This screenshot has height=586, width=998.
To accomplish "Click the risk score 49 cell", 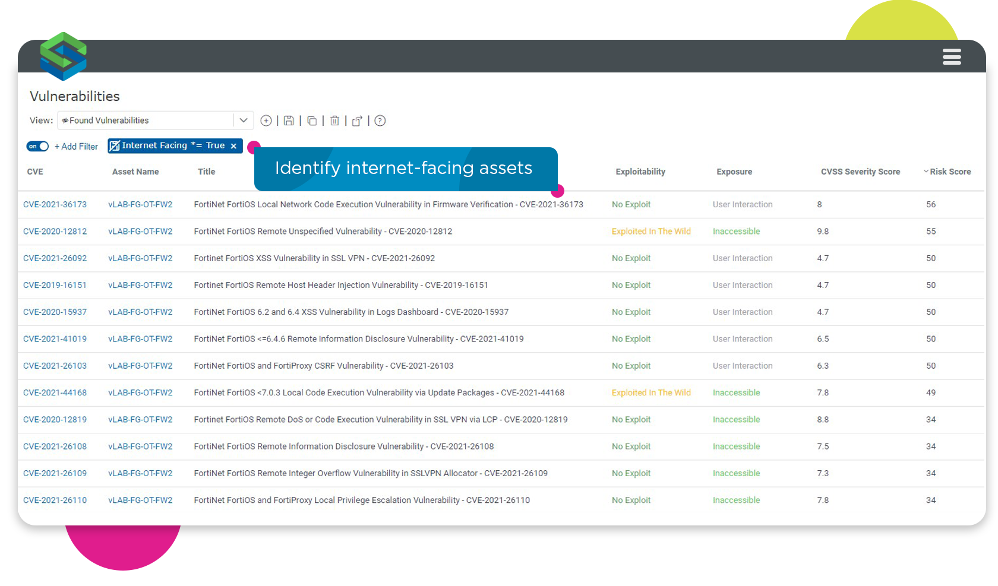I will click(x=931, y=392).
